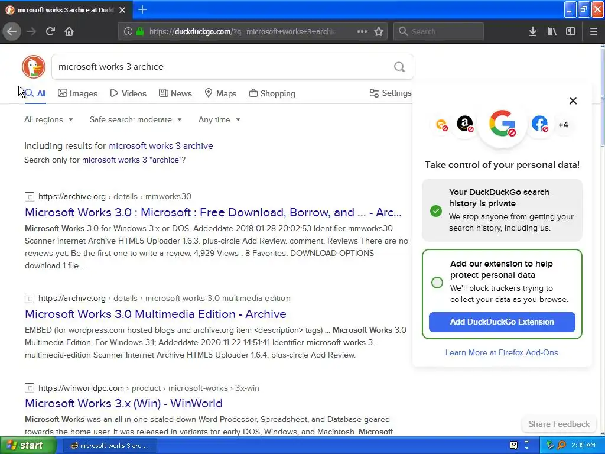Click the Forward arrow button
This screenshot has width=605, height=454.
[x=31, y=31]
